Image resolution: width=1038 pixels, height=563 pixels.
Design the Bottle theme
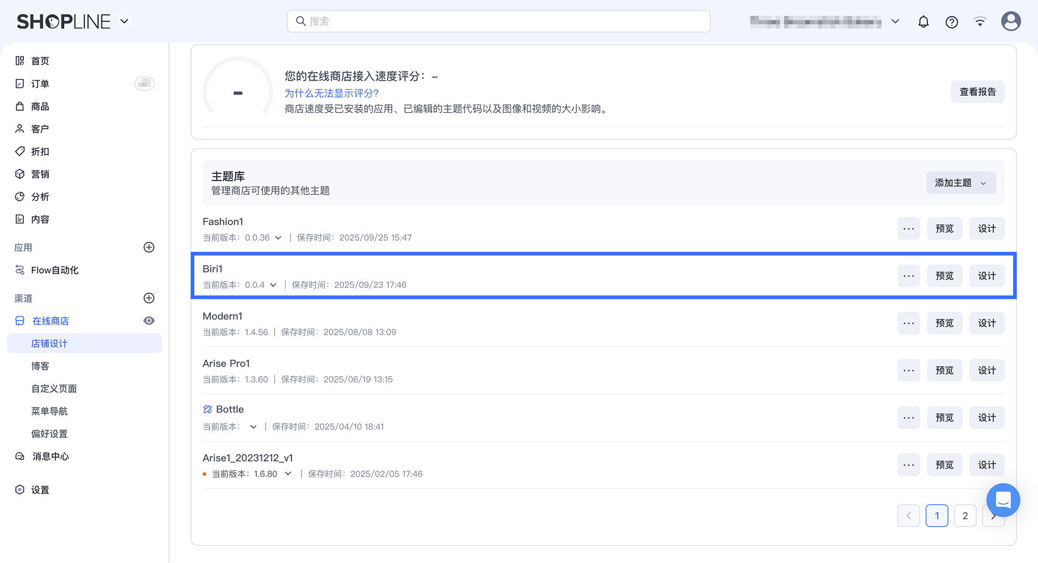point(987,418)
